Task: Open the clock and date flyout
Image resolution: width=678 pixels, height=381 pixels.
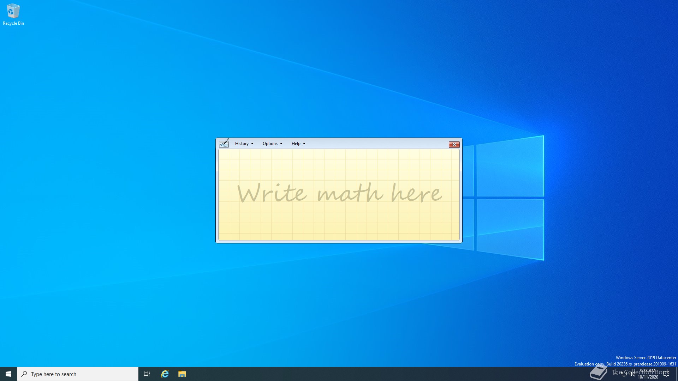Action: pyautogui.click(x=648, y=374)
